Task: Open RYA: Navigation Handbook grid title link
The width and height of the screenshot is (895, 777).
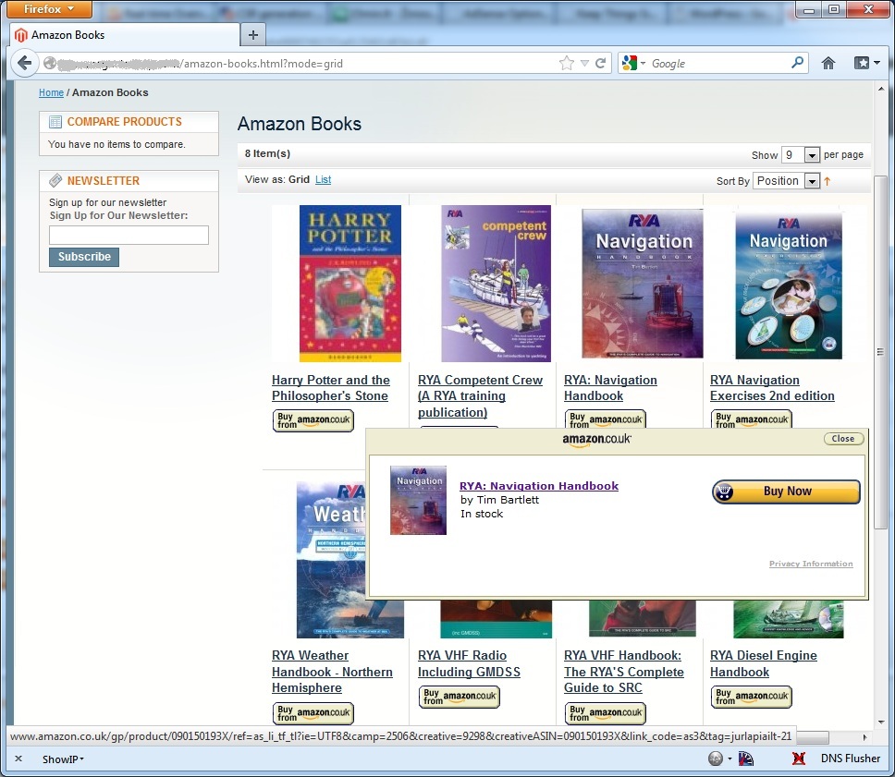Action: click(x=610, y=388)
